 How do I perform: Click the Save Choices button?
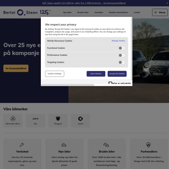pyautogui.click(x=96, y=74)
